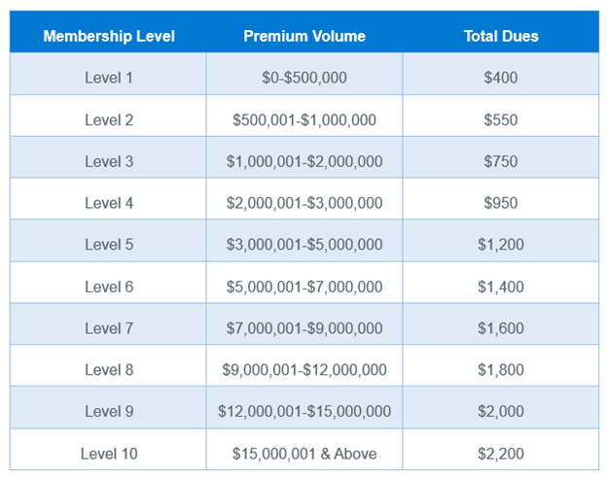Click the $2,000 total dues cell
The image size is (607, 477).
(501, 411)
